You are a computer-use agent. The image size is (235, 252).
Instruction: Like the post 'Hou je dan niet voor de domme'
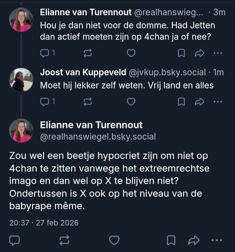131,53
